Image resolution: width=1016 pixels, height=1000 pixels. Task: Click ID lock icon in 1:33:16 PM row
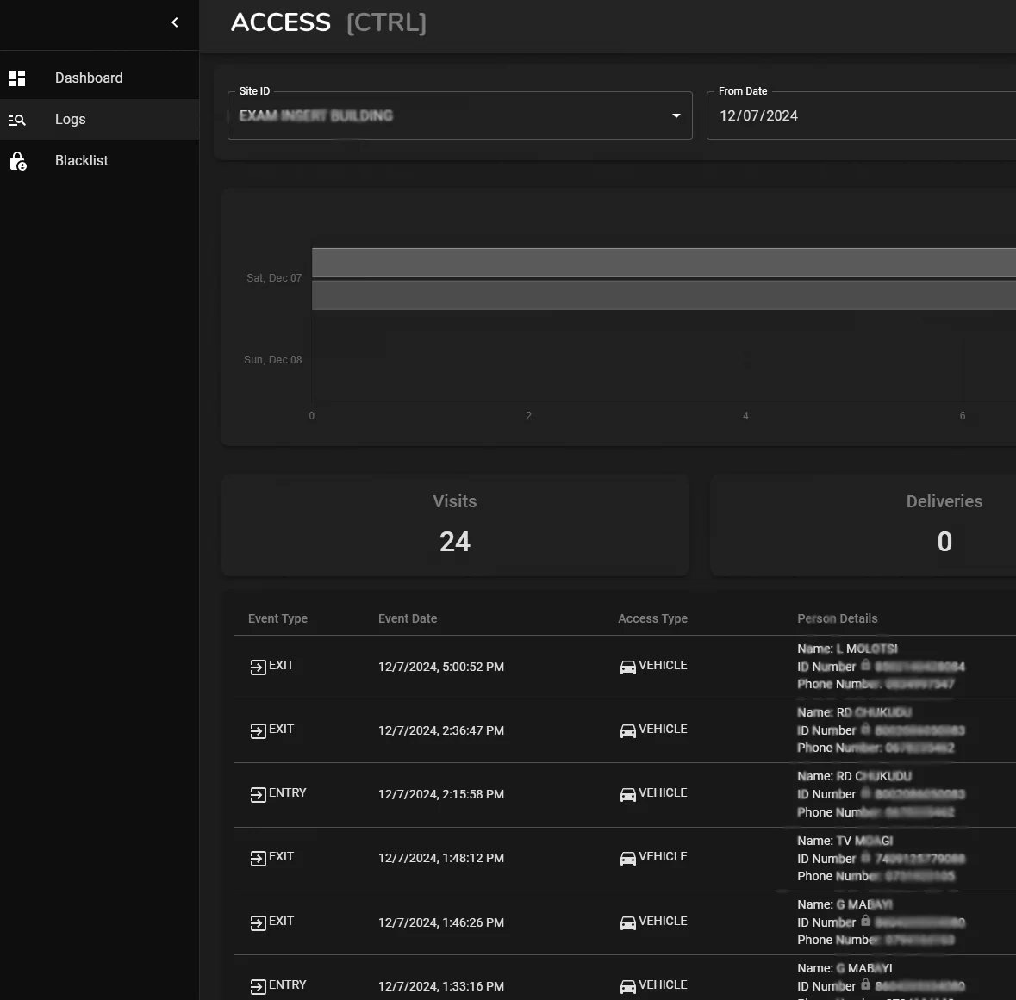865,984
